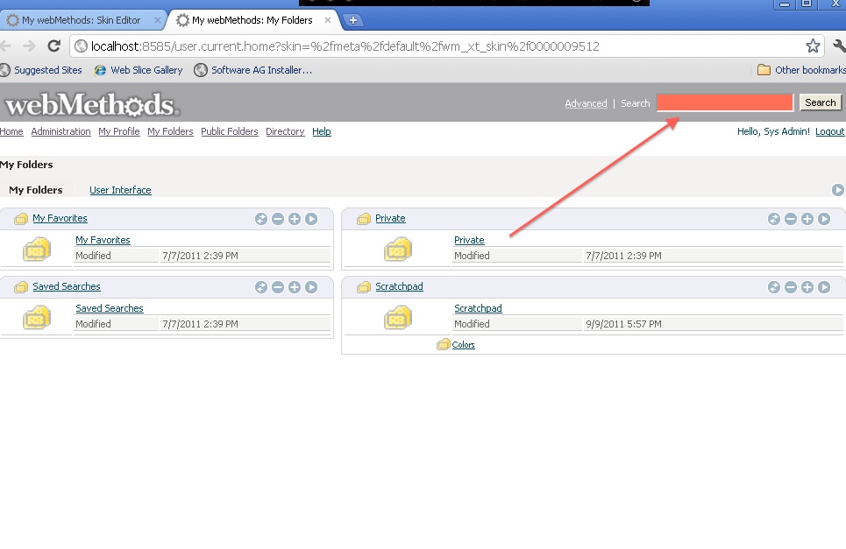
Task: Maximize the Saved Searches portlet
Action: point(295,287)
